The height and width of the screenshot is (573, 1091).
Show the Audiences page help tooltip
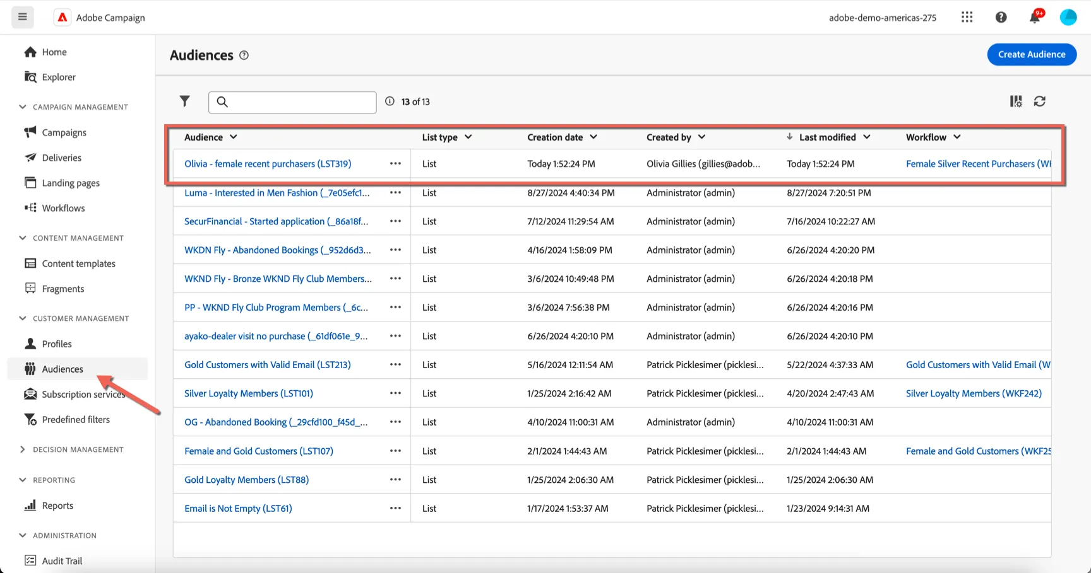244,55
